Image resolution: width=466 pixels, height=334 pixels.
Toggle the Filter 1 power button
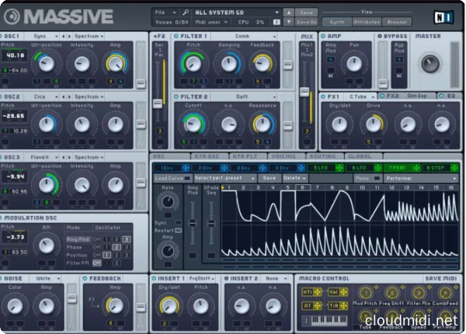click(175, 36)
